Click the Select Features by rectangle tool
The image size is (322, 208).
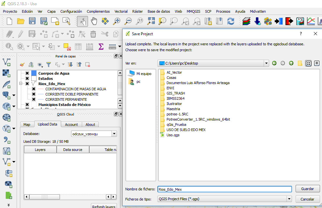point(36,47)
